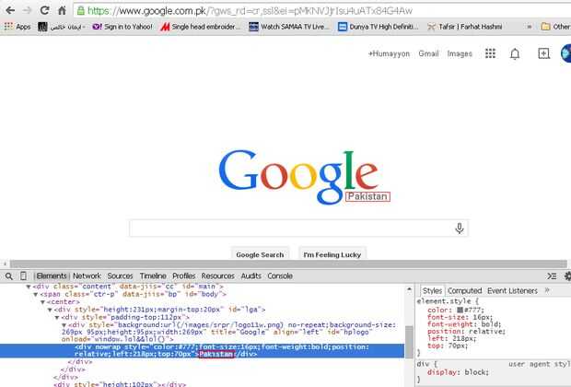
Task: Click the #777 color swatch
Action: pos(460,310)
